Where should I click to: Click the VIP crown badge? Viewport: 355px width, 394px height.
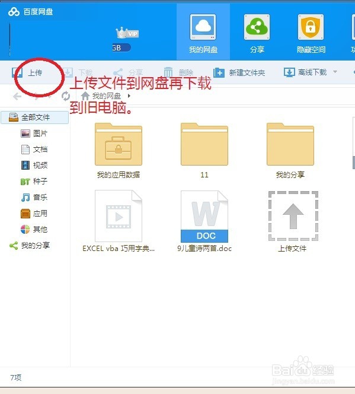127,33
